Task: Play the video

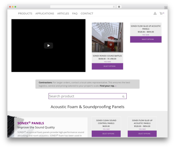Action: (x=49, y=45)
